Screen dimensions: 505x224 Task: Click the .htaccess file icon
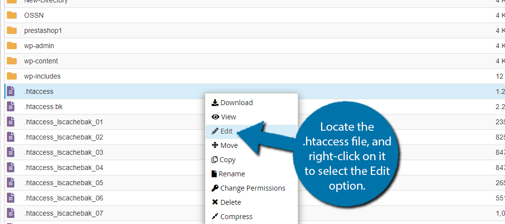(11, 91)
